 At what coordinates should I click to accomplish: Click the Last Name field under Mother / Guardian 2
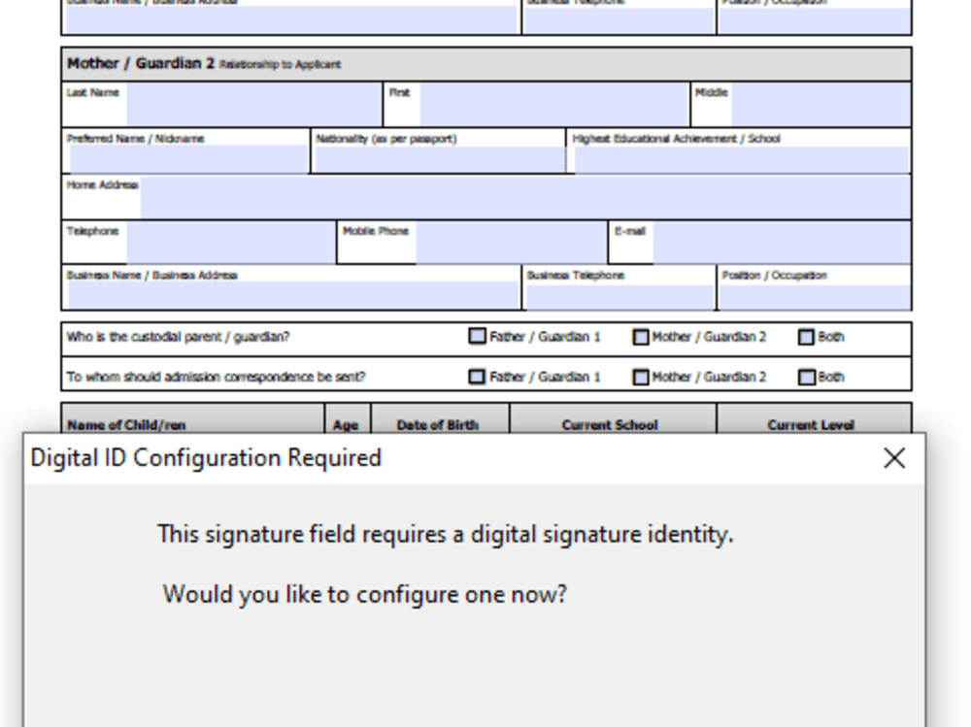252,104
